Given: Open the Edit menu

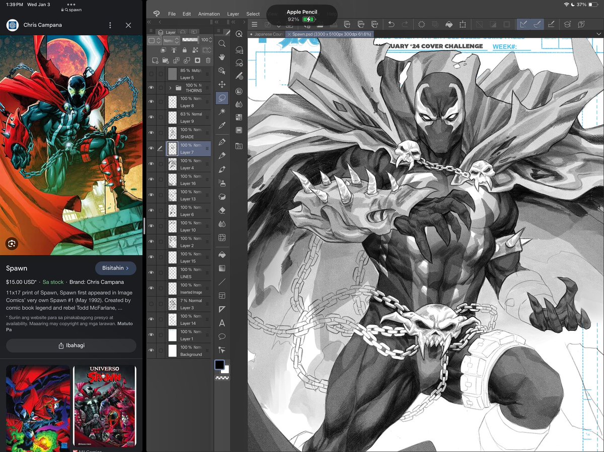Looking at the screenshot, I should (187, 14).
